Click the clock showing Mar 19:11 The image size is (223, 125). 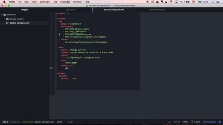203,2
